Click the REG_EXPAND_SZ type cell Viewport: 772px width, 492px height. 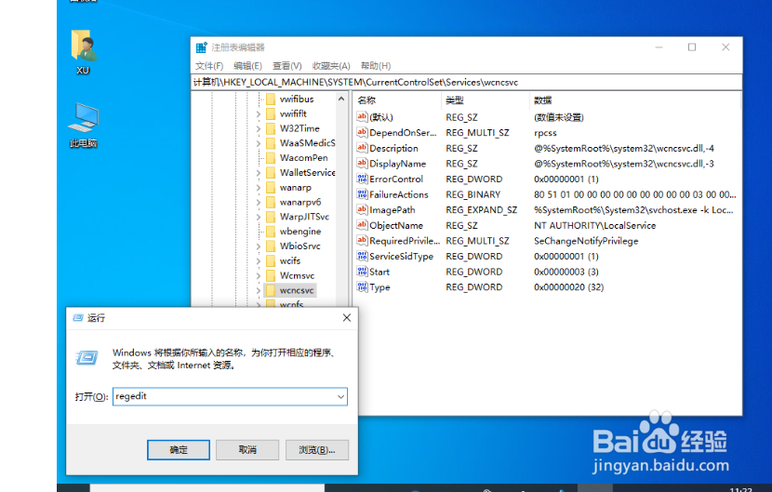click(482, 210)
